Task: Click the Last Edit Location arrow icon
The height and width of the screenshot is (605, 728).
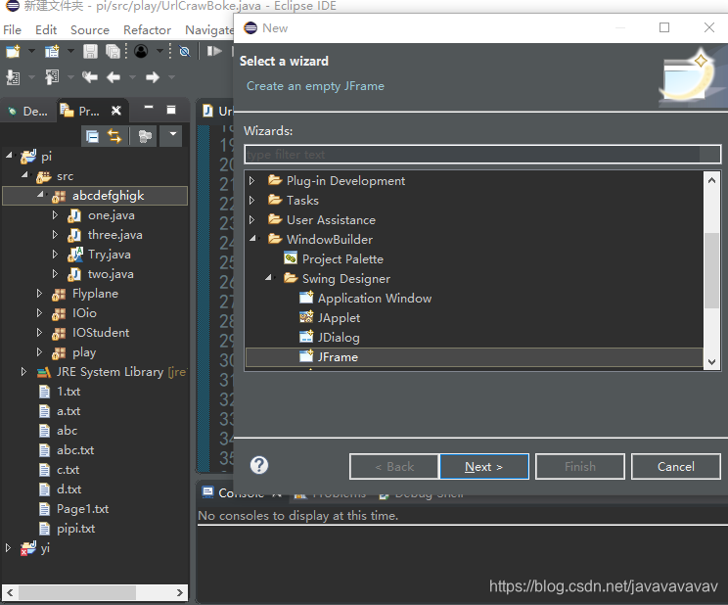Action: coord(90,77)
